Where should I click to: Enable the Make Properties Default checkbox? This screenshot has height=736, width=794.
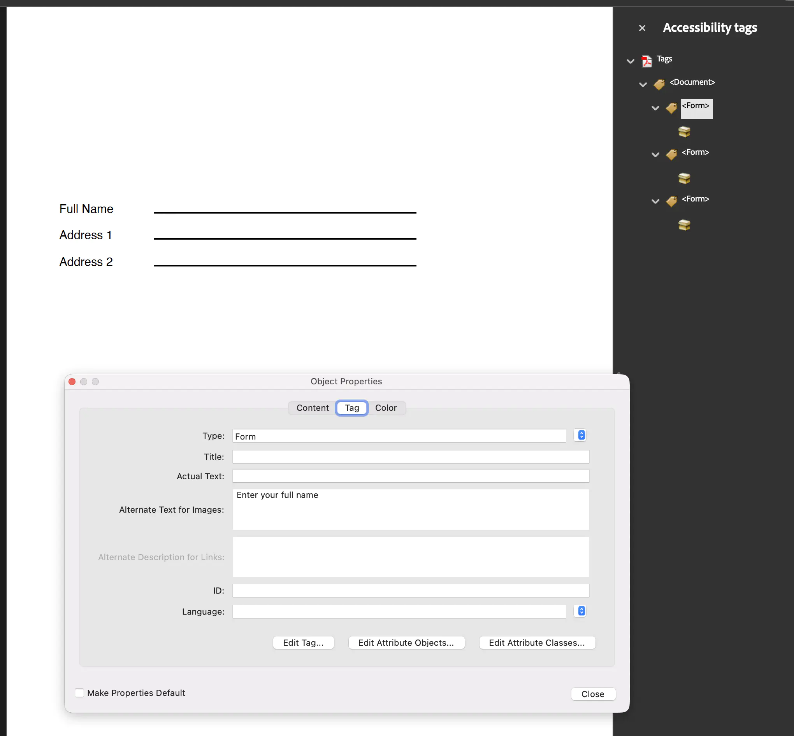pyautogui.click(x=79, y=692)
